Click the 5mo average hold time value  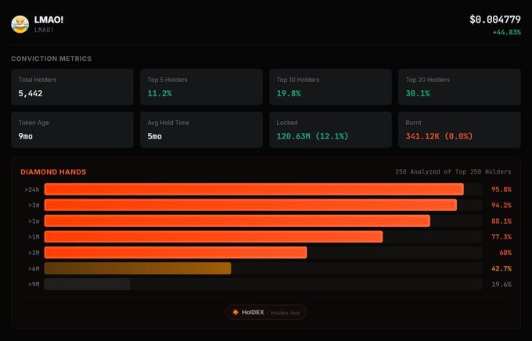(154, 136)
